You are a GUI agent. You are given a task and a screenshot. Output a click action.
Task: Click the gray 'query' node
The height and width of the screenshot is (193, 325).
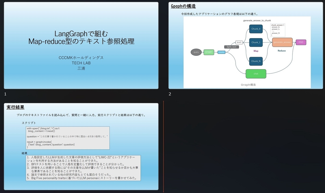click(196, 52)
